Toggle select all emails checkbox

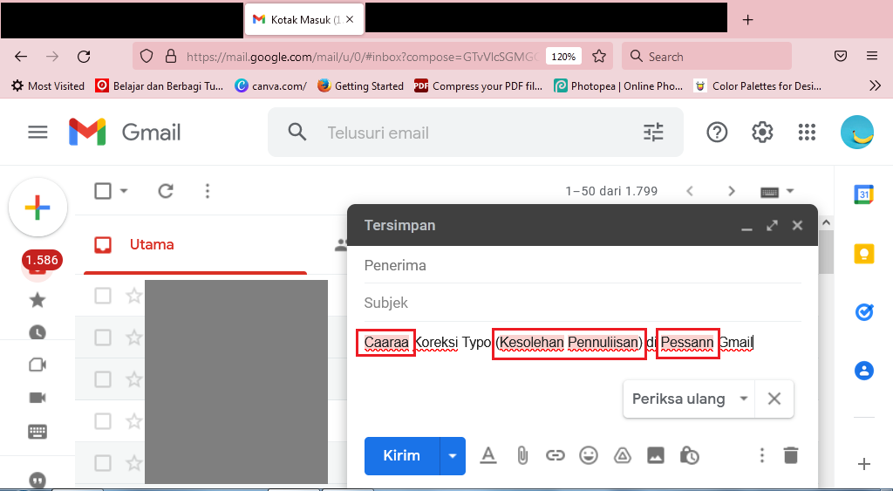pyautogui.click(x=103, y=191)
